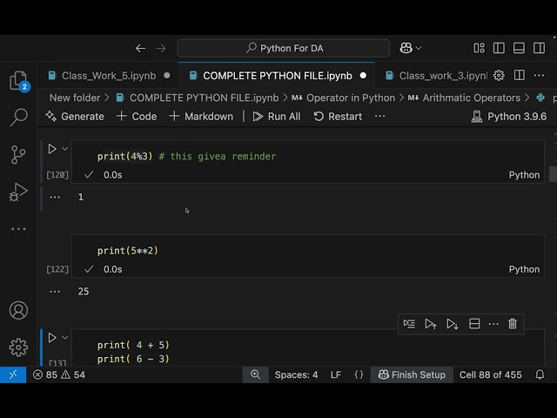Open problems showing 85 errors 54 warnings

tap(59, 374)
